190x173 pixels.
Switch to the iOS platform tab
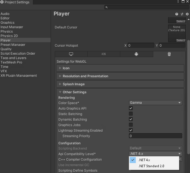pos(104,54)
